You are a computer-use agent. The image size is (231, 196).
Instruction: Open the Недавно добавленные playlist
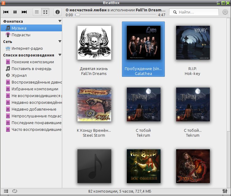[x=31, y=109]
